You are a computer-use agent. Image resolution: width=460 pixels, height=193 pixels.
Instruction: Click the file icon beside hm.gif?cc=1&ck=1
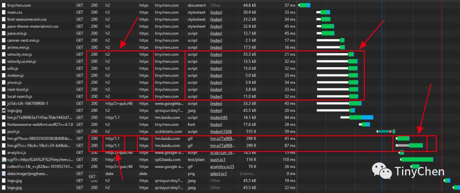point(3,145)
